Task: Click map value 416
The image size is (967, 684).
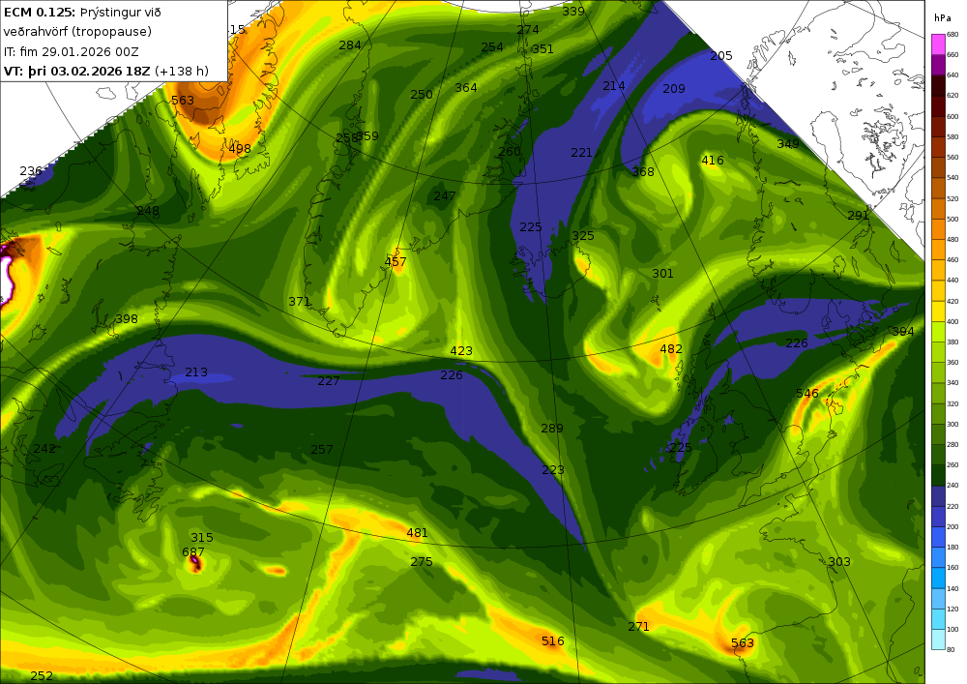Action: [x=713, y=161]
